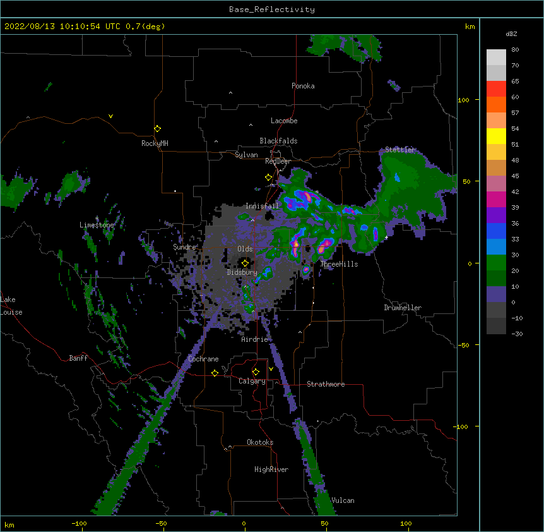Click the dBZ legend heading
Viewport: 544px width, 532px height.
[x=511, y=33]
